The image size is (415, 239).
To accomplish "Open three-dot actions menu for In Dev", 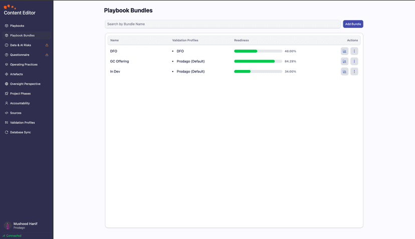I will (x=354, y=71).
